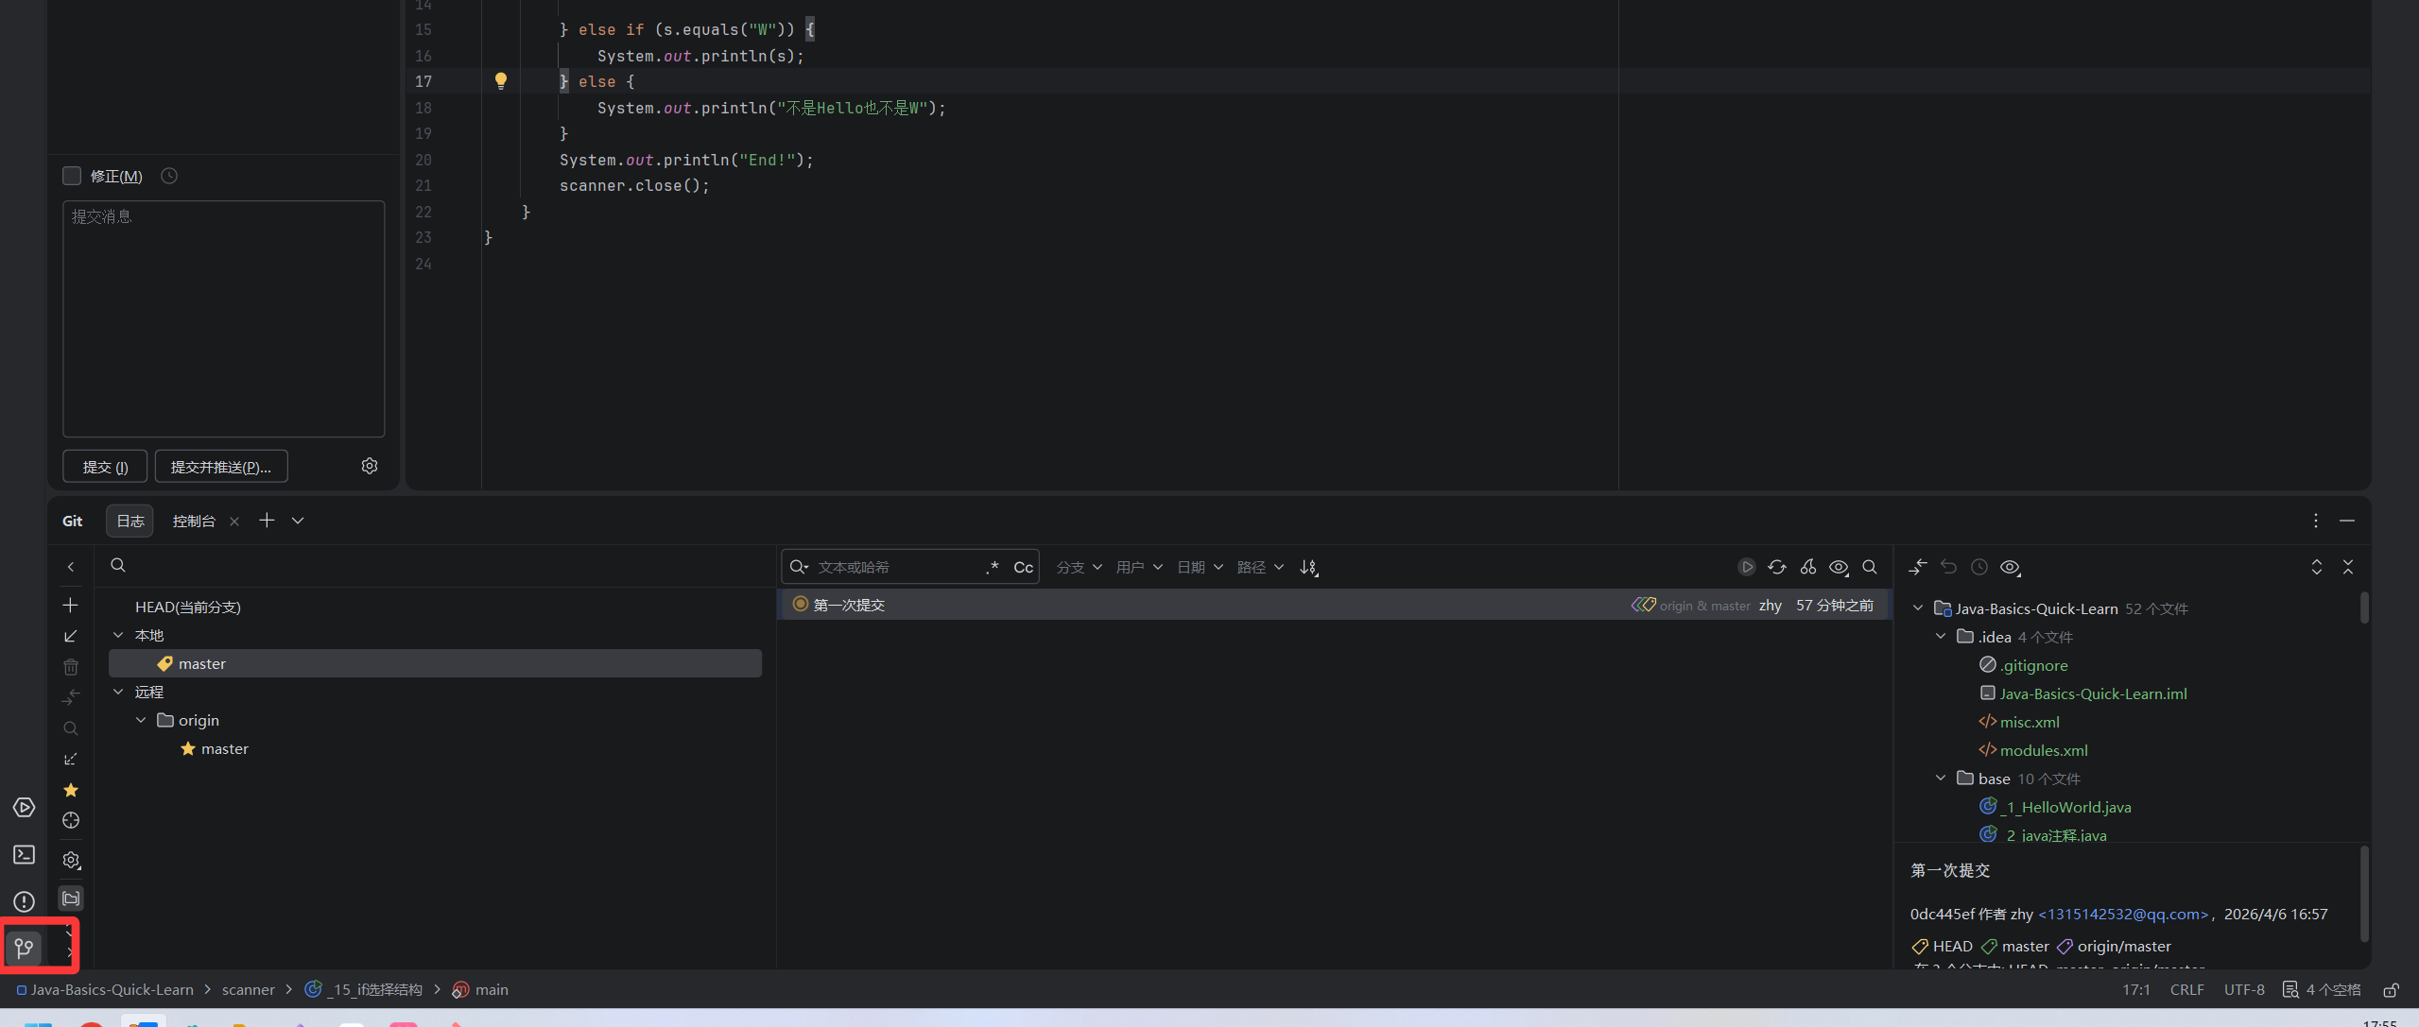
Task: Open the Git tool window icon
Action: click(x=25, y=947)
